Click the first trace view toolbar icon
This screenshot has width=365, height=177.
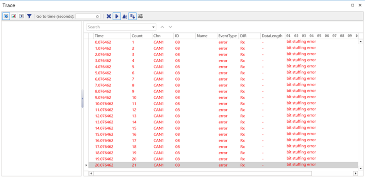click(6, 17)
